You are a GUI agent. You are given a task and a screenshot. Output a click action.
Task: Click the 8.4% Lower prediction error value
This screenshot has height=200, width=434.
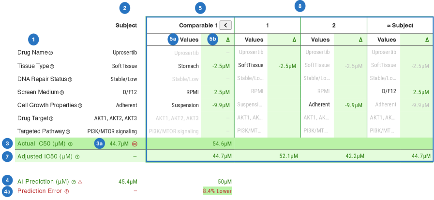pos(217,191)
